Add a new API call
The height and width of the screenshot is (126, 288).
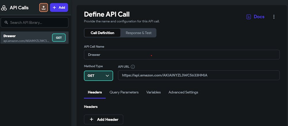[59, 7]
